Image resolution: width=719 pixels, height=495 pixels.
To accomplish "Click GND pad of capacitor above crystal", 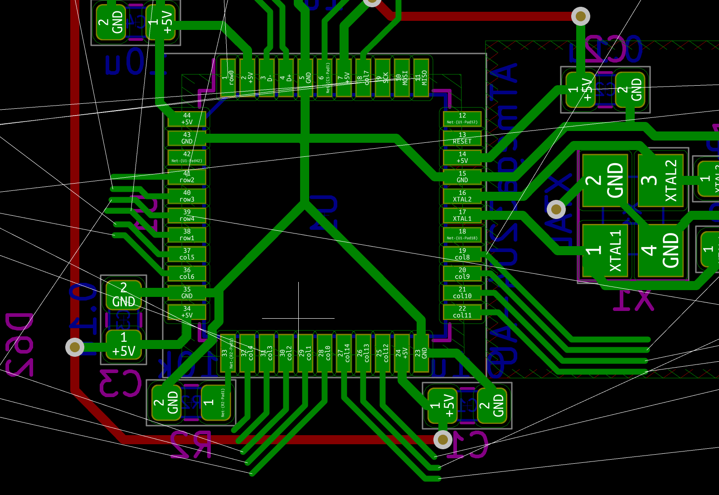I will pyautogui.click(x=630, y=90).
